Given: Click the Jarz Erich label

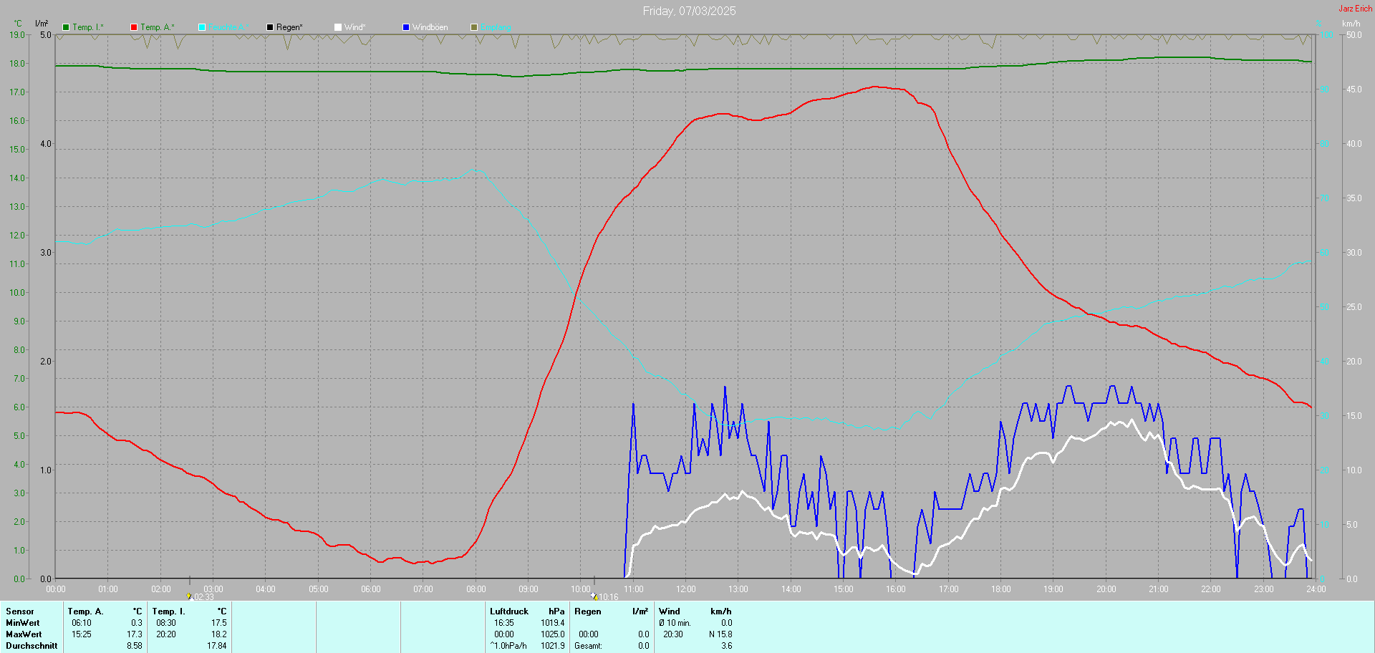Looking at the screenshot, I should click(1356, 9).
